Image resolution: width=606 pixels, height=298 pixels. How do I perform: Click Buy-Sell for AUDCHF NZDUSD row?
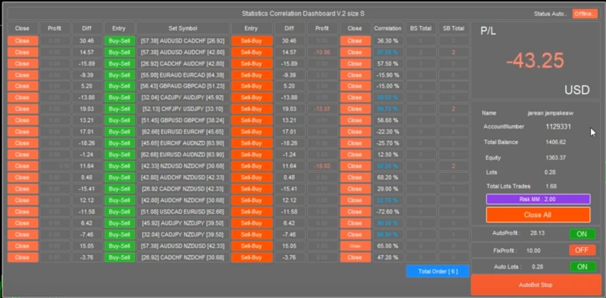click(x=119, y=177)
